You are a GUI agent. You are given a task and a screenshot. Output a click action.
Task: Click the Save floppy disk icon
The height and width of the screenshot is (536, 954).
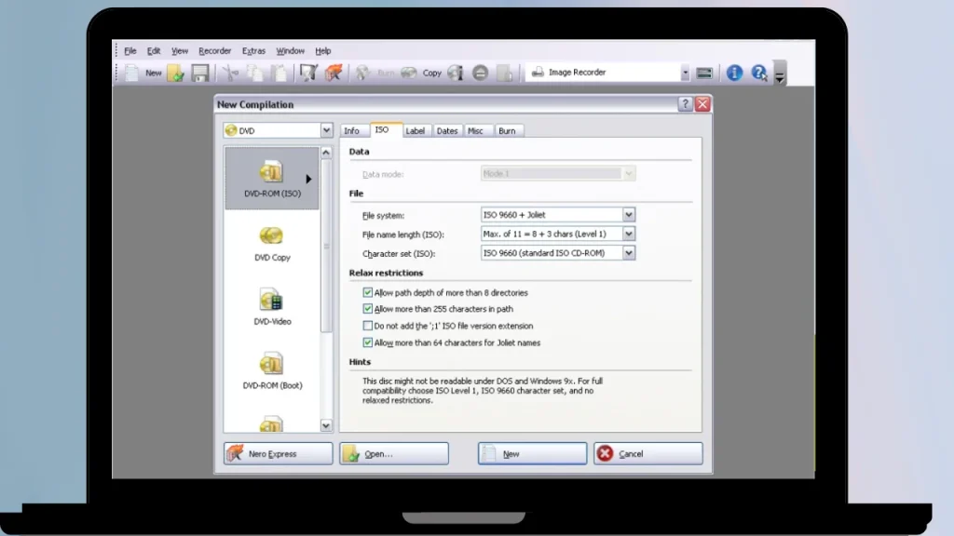pos(200,73)
